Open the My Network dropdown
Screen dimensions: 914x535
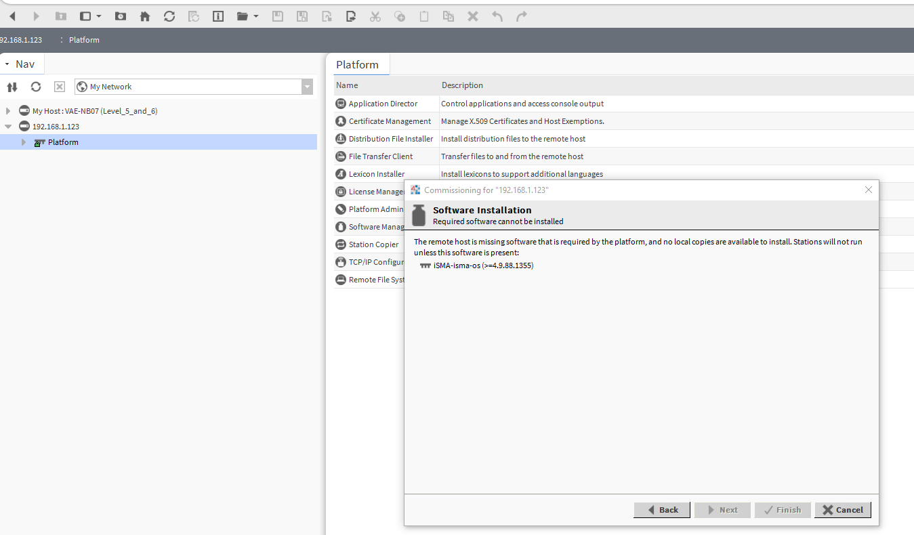[x=308, y=87]
